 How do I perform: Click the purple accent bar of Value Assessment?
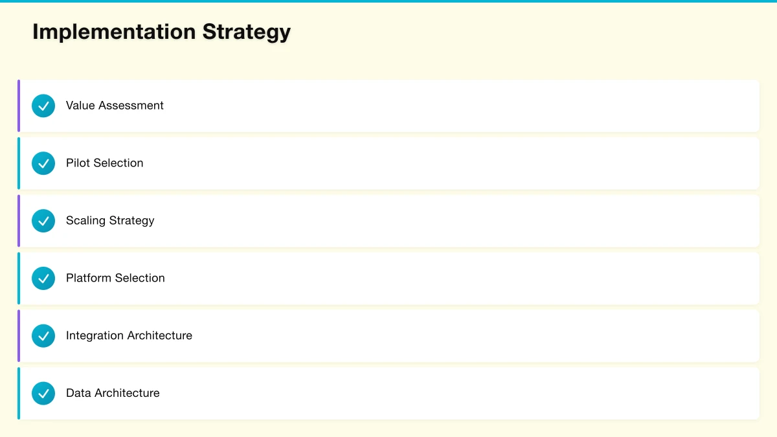click(x=19, y=106)
